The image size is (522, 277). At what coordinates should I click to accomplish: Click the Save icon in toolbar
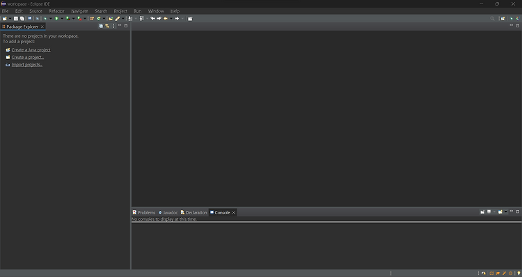(x=15, y=19)
